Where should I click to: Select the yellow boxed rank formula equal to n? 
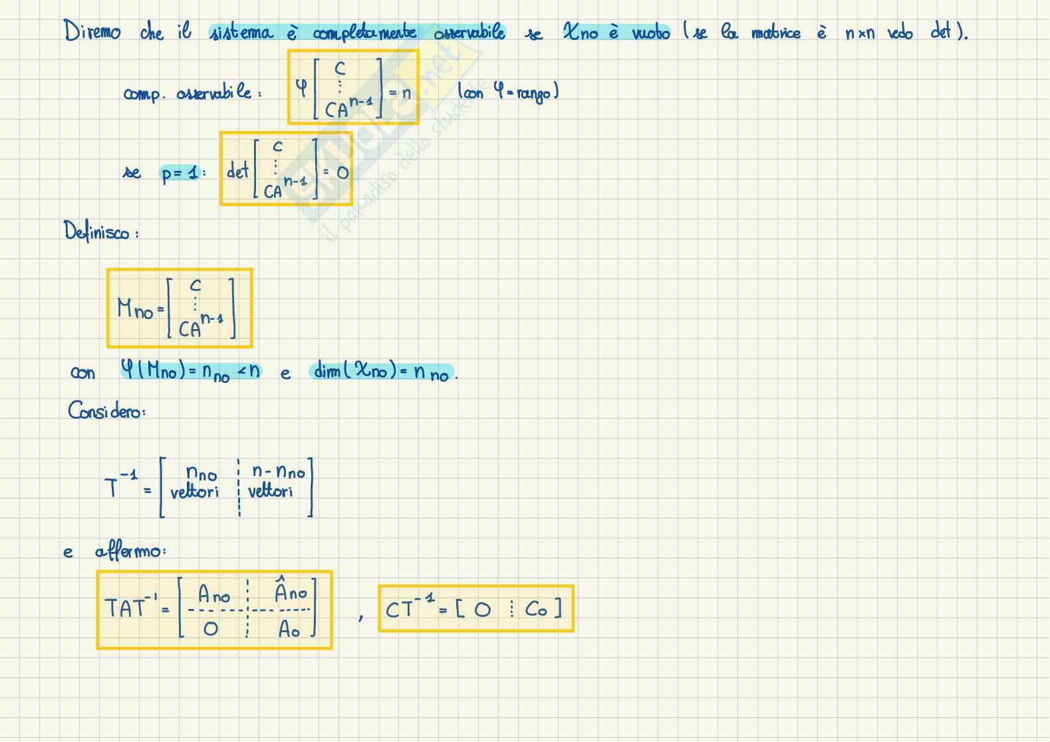click(353, 87)
